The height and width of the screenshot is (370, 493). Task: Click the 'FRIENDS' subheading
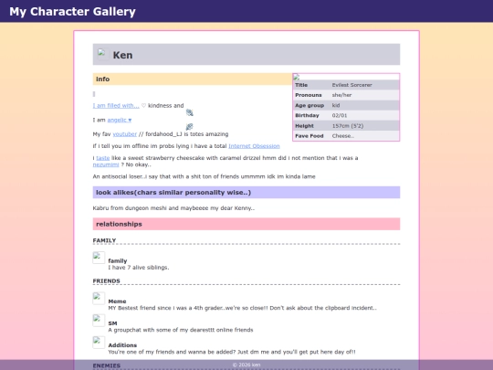106,280
